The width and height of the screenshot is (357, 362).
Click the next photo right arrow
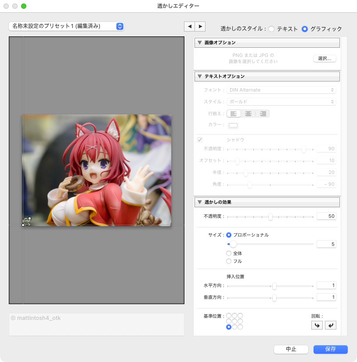click(200, 27)
